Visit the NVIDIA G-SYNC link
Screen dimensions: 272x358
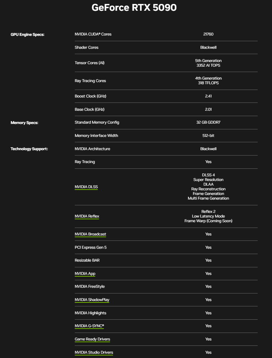click(x=89, y=326)
